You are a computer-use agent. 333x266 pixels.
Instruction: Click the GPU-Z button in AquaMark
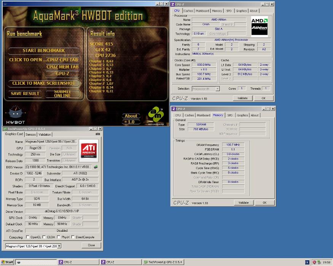pyautogui.click(x=63, y=74)
